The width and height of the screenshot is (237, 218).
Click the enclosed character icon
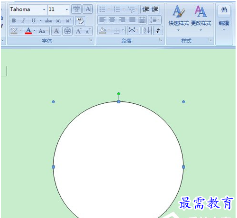coord(68,31)
